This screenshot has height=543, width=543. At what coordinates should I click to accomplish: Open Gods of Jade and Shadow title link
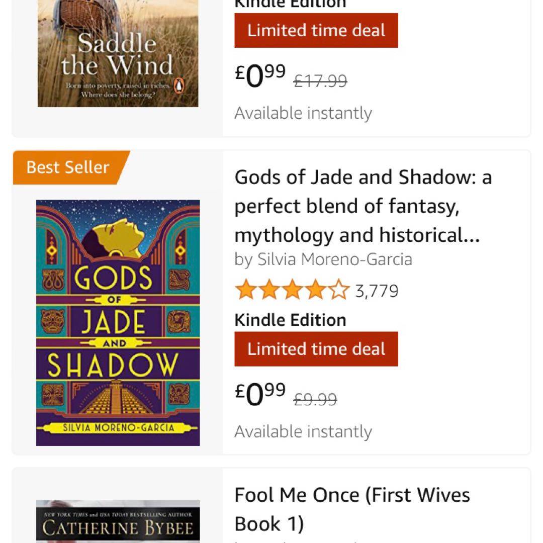tap(362, 206)
